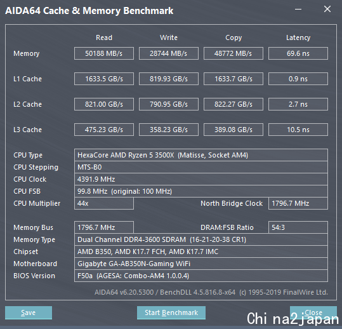Click the DRAM:FSB Ratio label

pos(227,227)
